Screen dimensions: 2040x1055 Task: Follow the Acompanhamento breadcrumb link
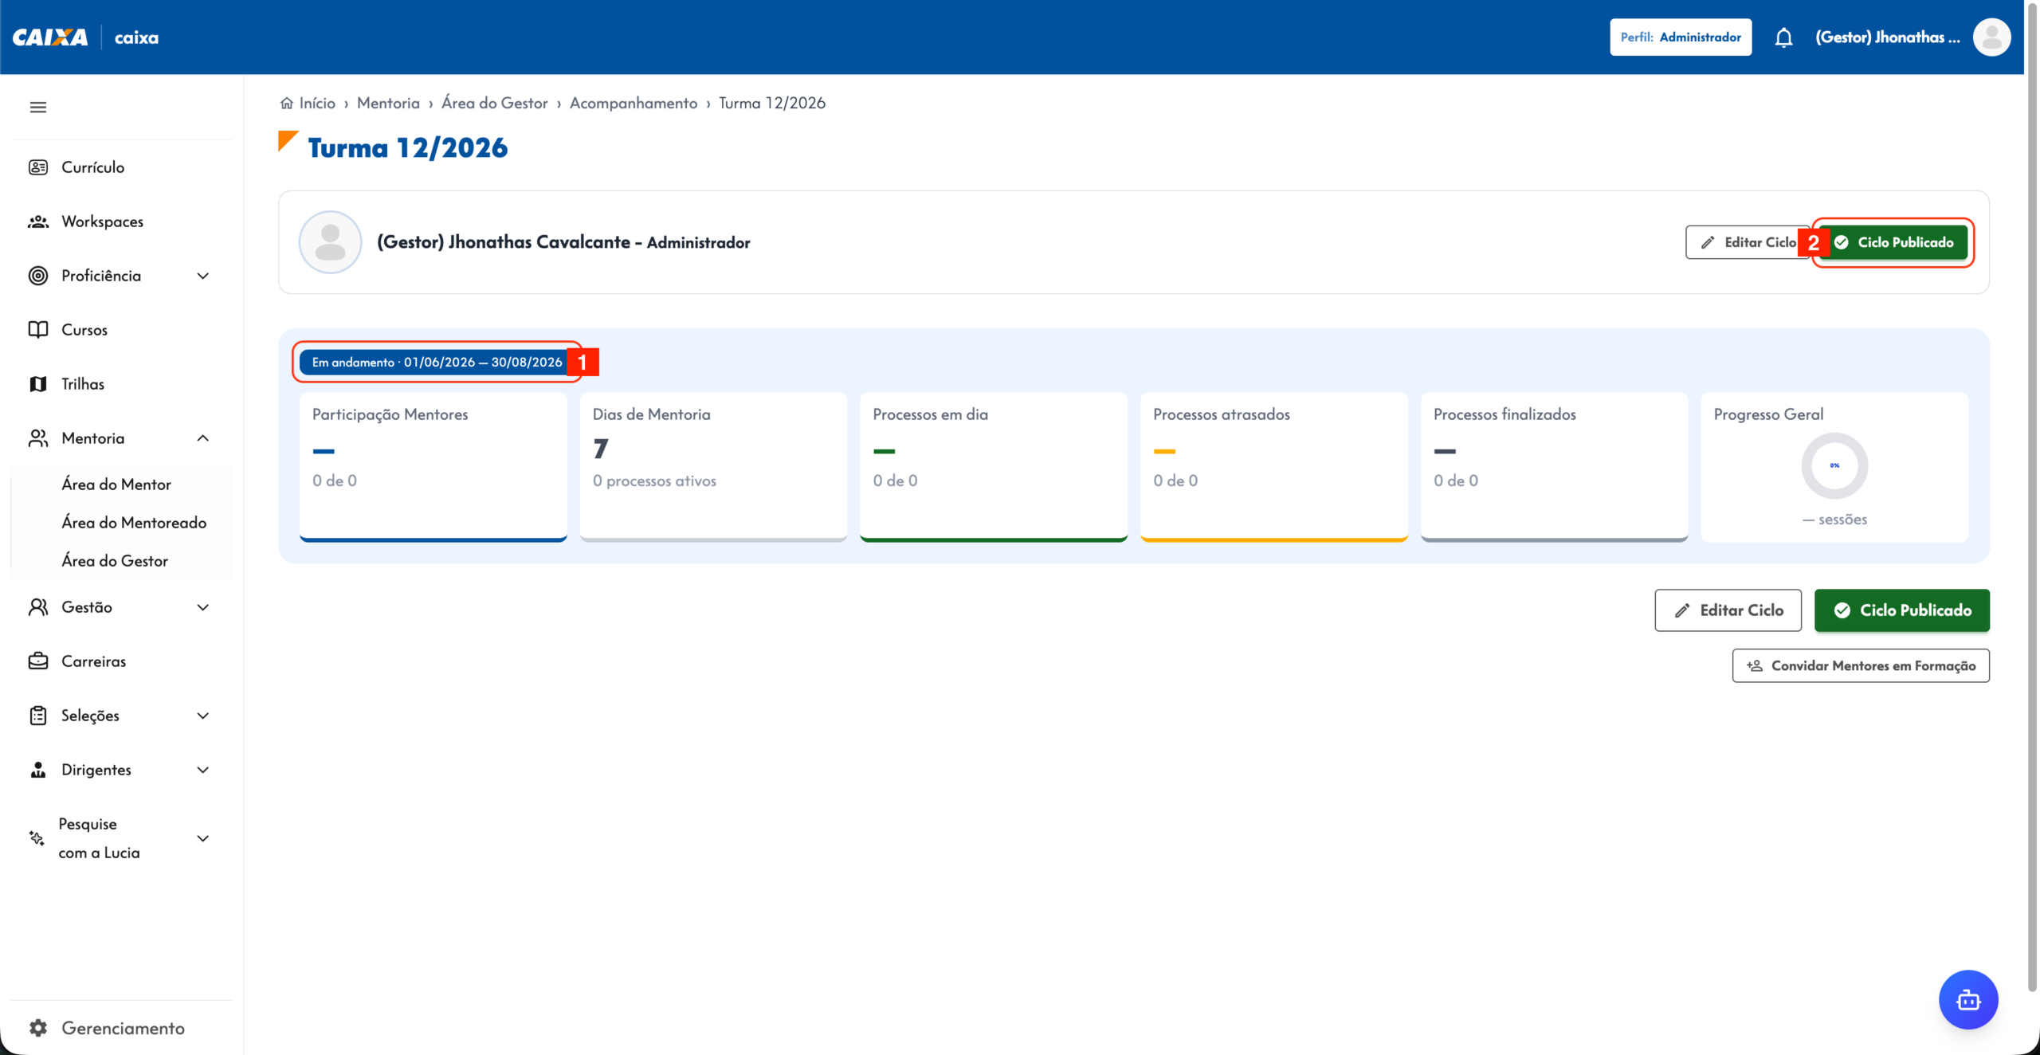(634, 103)
